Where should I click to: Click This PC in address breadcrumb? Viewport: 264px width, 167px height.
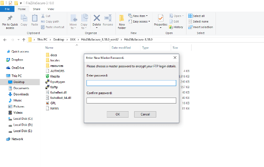coord(42,40)
